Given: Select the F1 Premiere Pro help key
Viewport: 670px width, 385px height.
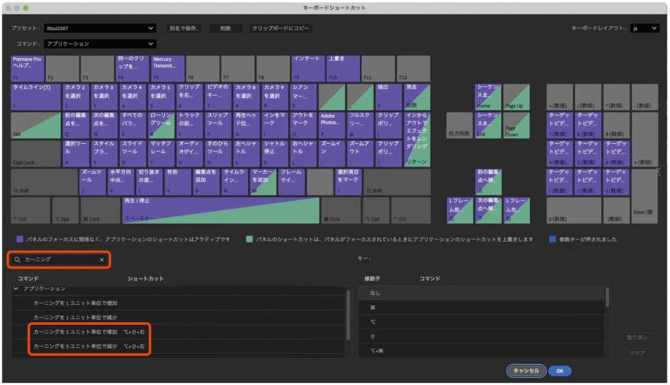Looking at the screenshot, I should point(27,69).
